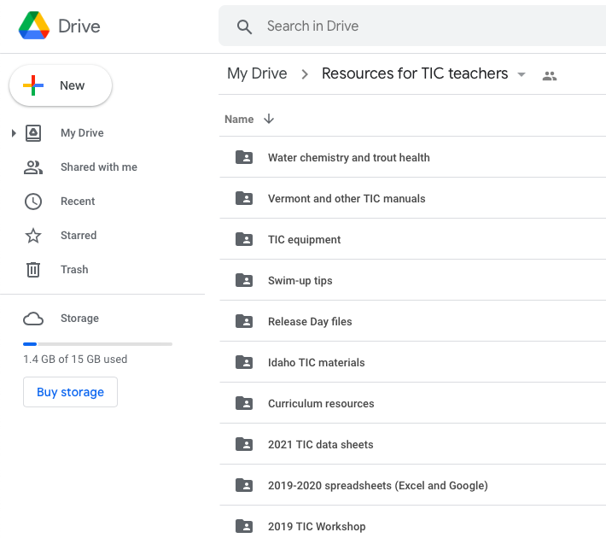Click the 2019-2020 spreadsheets folder icon
The height and width of the screenshot is (538, 606).
click(244, 485)
